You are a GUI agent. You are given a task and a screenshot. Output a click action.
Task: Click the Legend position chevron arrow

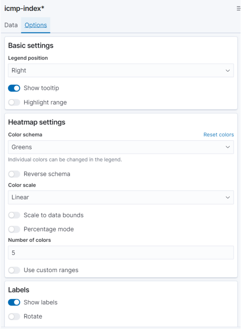[228, 70]
